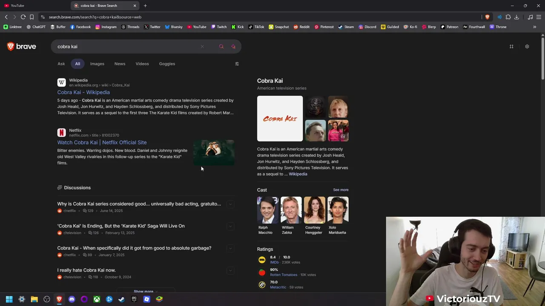Clear the search box with the X icon
Viewport: 545px width, 306px height.
202,46
